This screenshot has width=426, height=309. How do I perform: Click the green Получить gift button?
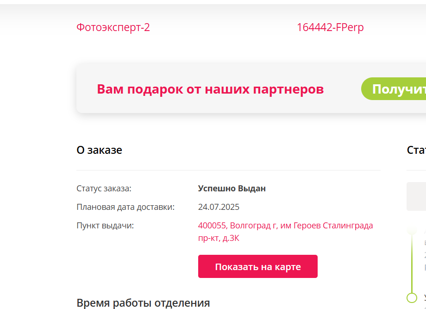[x=394, y=88]
